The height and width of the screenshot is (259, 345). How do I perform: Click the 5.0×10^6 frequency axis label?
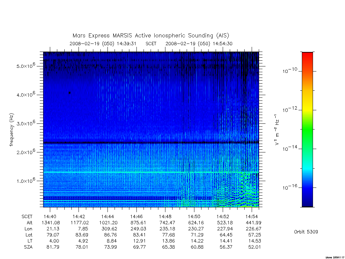pos(26,65)
